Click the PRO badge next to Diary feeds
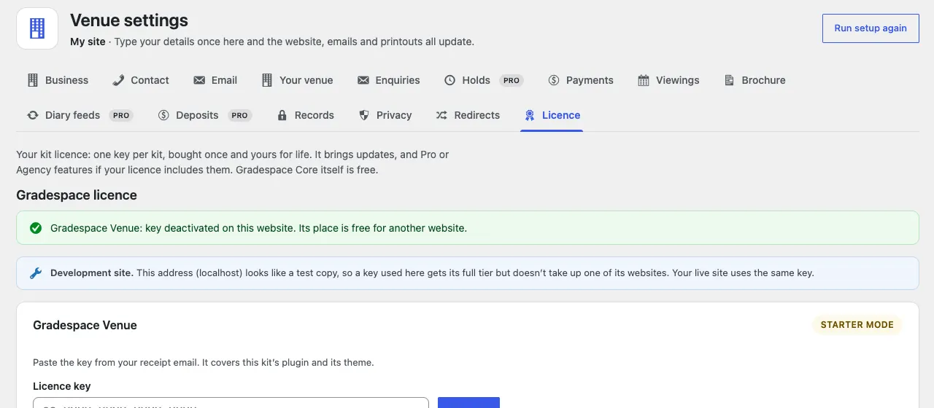Image resolution: width=934 pixels, height=408 pixels. pos(121,115)
